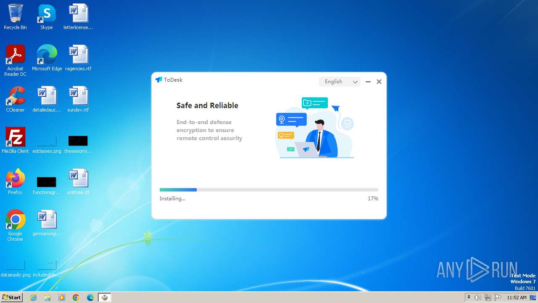Click the 17% progress value

coord(373,199)
